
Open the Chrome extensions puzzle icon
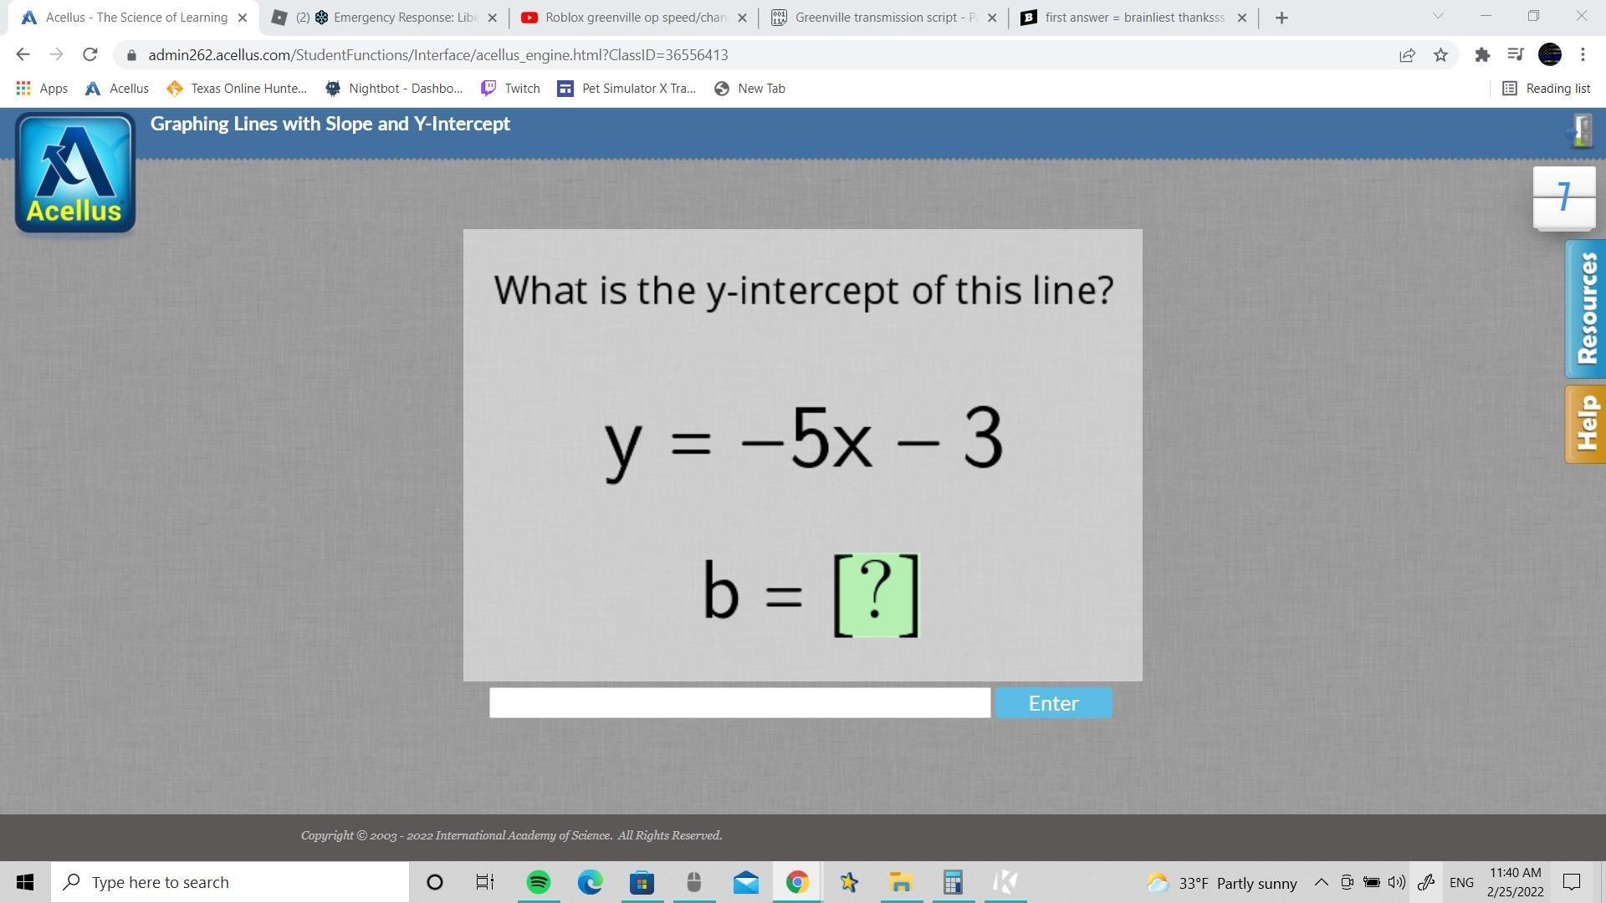1482,55
